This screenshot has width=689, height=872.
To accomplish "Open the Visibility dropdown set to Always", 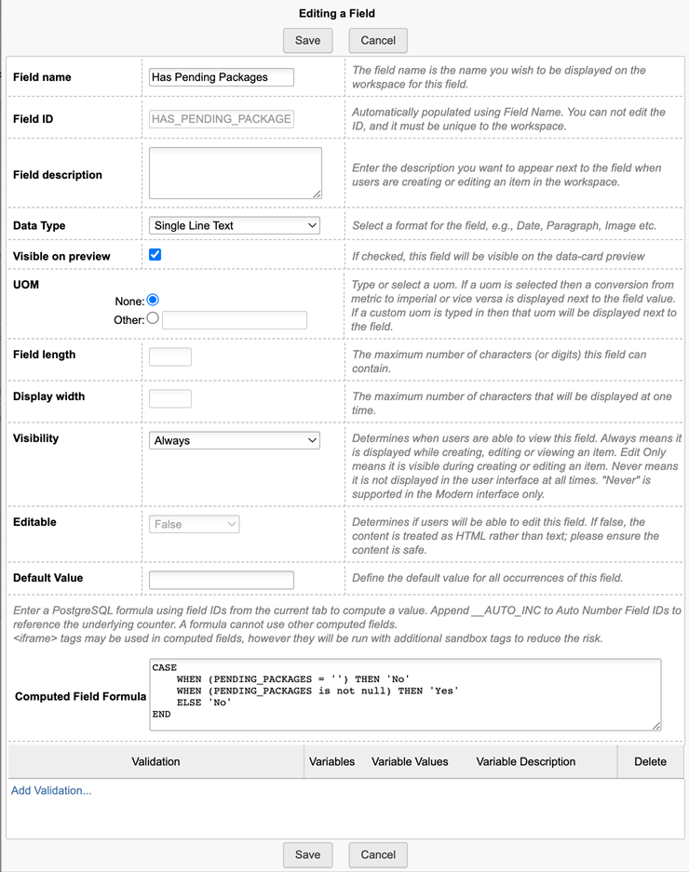I will click(235, 440).
